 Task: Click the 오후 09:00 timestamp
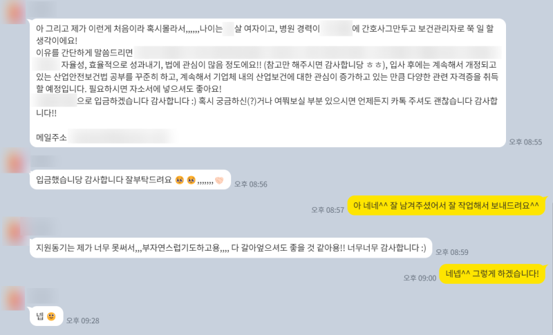(x=420, y=278)
